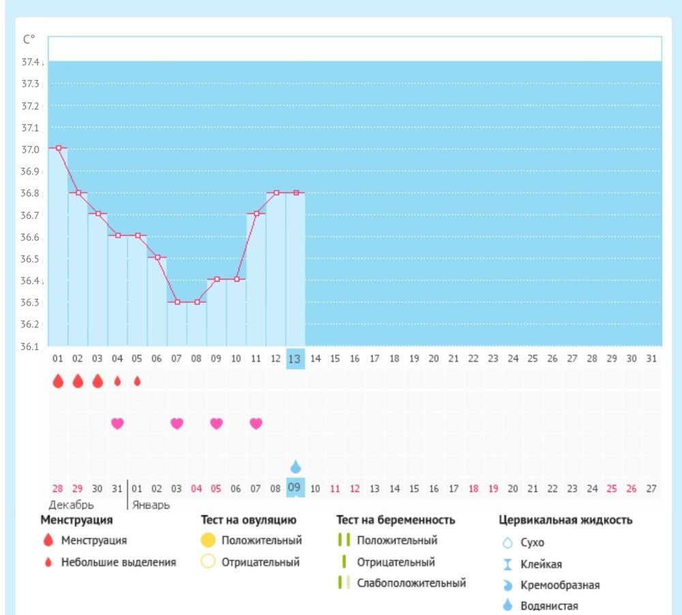The width and height of the screenshot is (682, 615).
Task: Click the pink heart on December 31
Action: [x=117, y=423]
